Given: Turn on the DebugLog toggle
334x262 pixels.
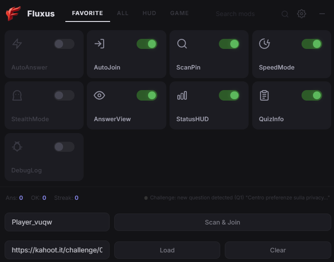Looking at the screenshot, I should (x=64, y=147).
